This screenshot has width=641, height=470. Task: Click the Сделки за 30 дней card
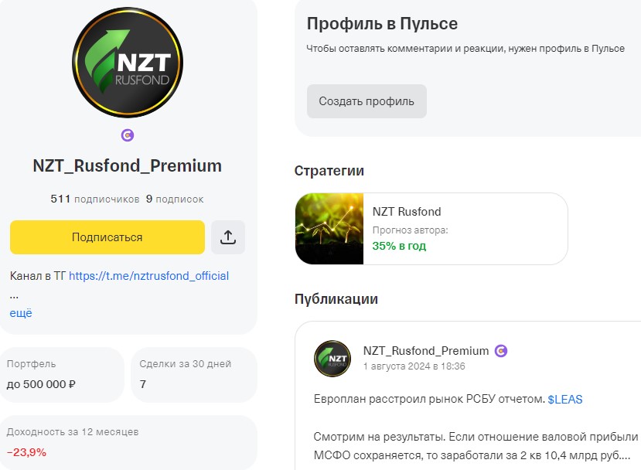tap(193, 374)
